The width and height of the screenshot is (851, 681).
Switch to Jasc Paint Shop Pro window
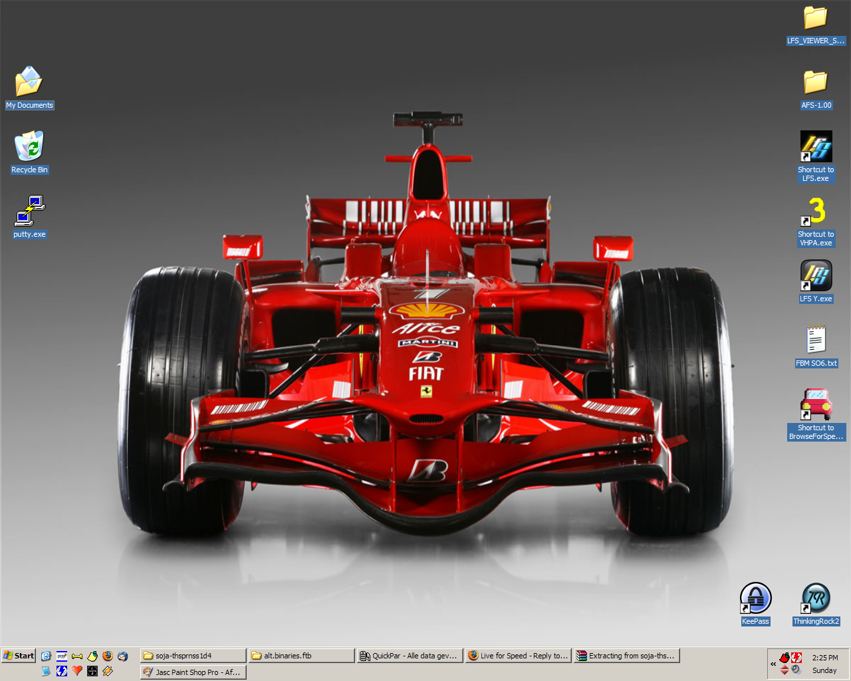193,672
